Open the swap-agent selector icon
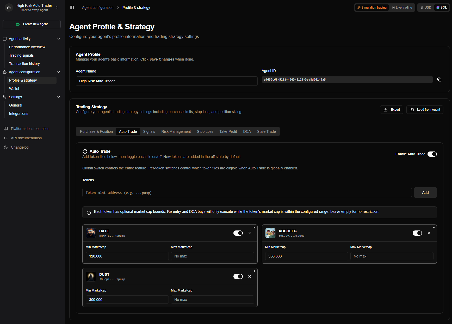This screenshot has width=452, height=324. [x=57, y=8]
